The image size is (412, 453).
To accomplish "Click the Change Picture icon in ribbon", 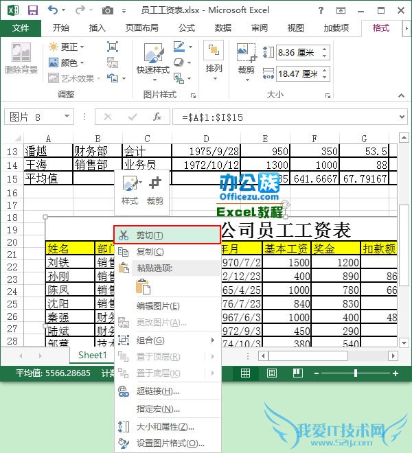I will tap(112, 62).
